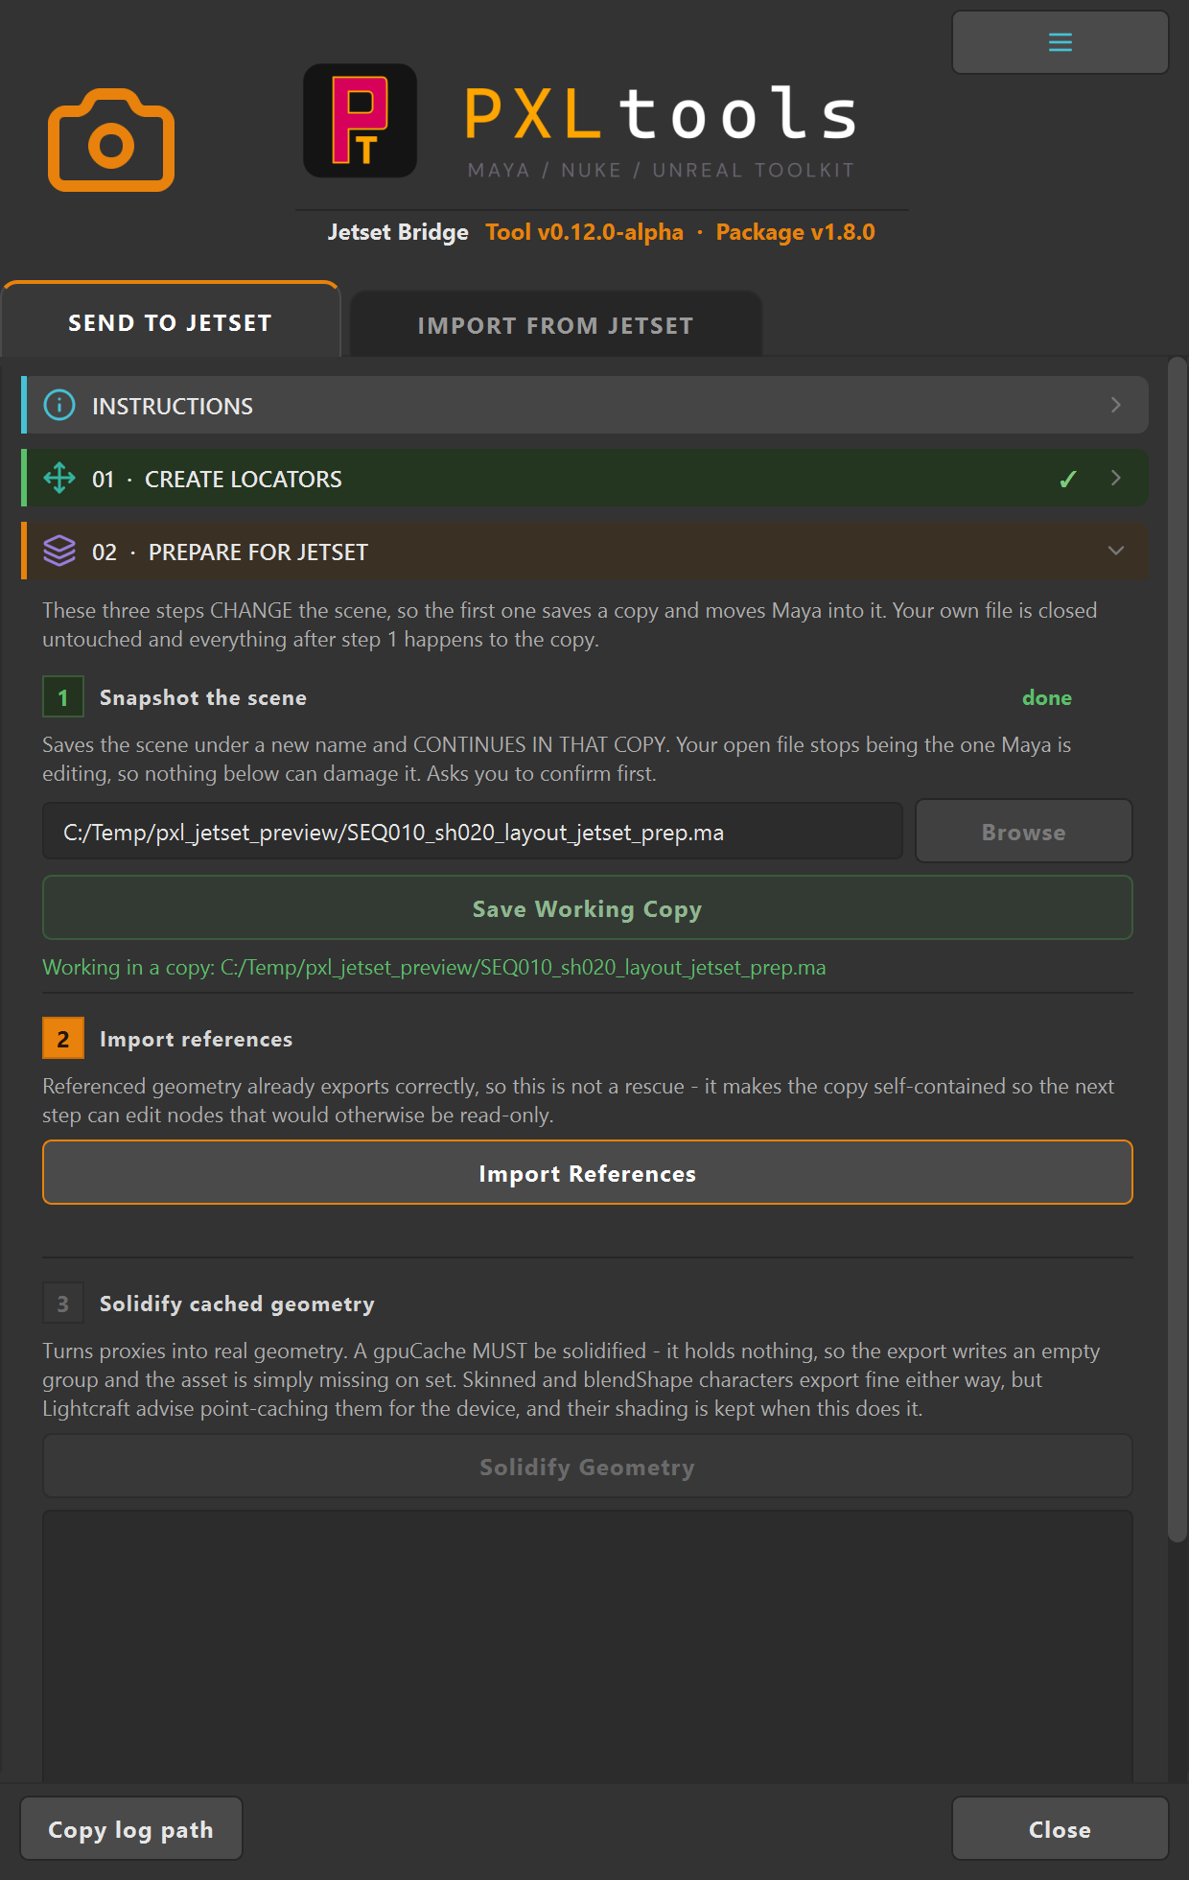Click the Browse button
The width and height of the screenshot is (1189, 1880).
(x=1023, y=832)
